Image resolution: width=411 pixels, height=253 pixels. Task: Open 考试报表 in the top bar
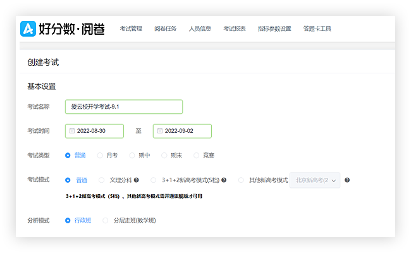pos(235,29)
